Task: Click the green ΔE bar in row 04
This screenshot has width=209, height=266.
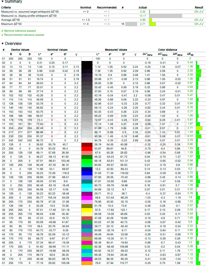Action: coord(199,71)
